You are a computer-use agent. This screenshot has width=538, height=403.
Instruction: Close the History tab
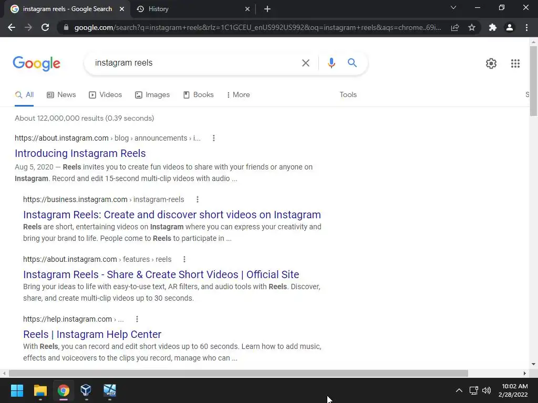click(x=247, y=9)
